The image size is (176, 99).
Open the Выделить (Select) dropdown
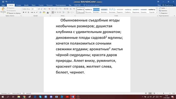coord(164,13)
